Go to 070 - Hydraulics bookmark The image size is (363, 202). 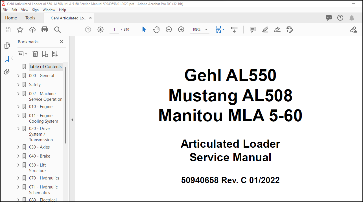tap(44, 178)
